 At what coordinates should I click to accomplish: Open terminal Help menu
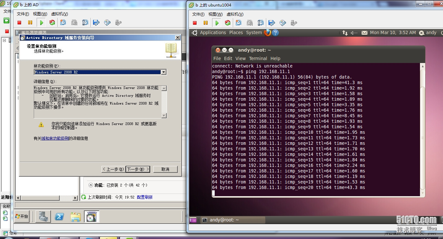coord(275,58)
